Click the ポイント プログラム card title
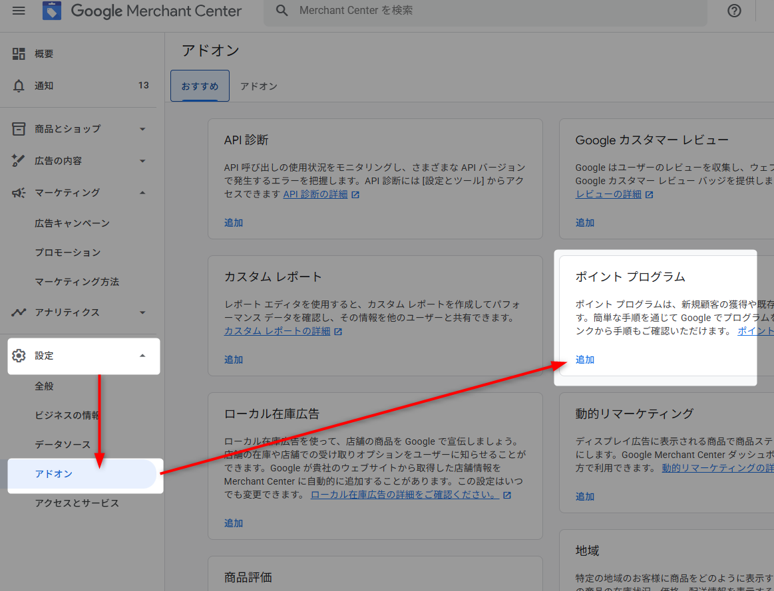Screen dimensions: 774x591 630,277
